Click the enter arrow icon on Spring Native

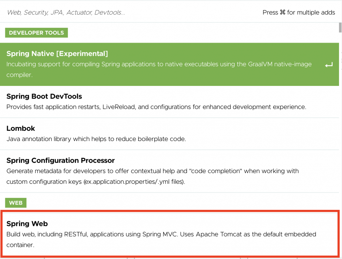click(x=329, y=65)
